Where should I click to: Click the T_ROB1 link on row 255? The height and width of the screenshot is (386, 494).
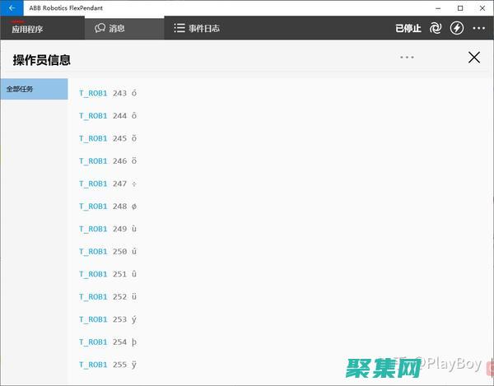pos(93,365)
